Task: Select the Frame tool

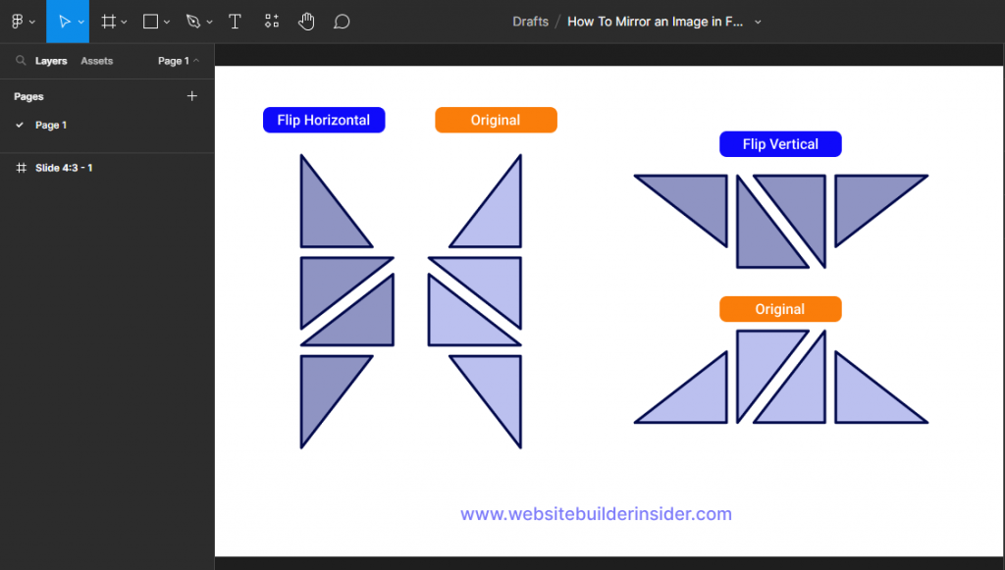Action: (108, 22)
